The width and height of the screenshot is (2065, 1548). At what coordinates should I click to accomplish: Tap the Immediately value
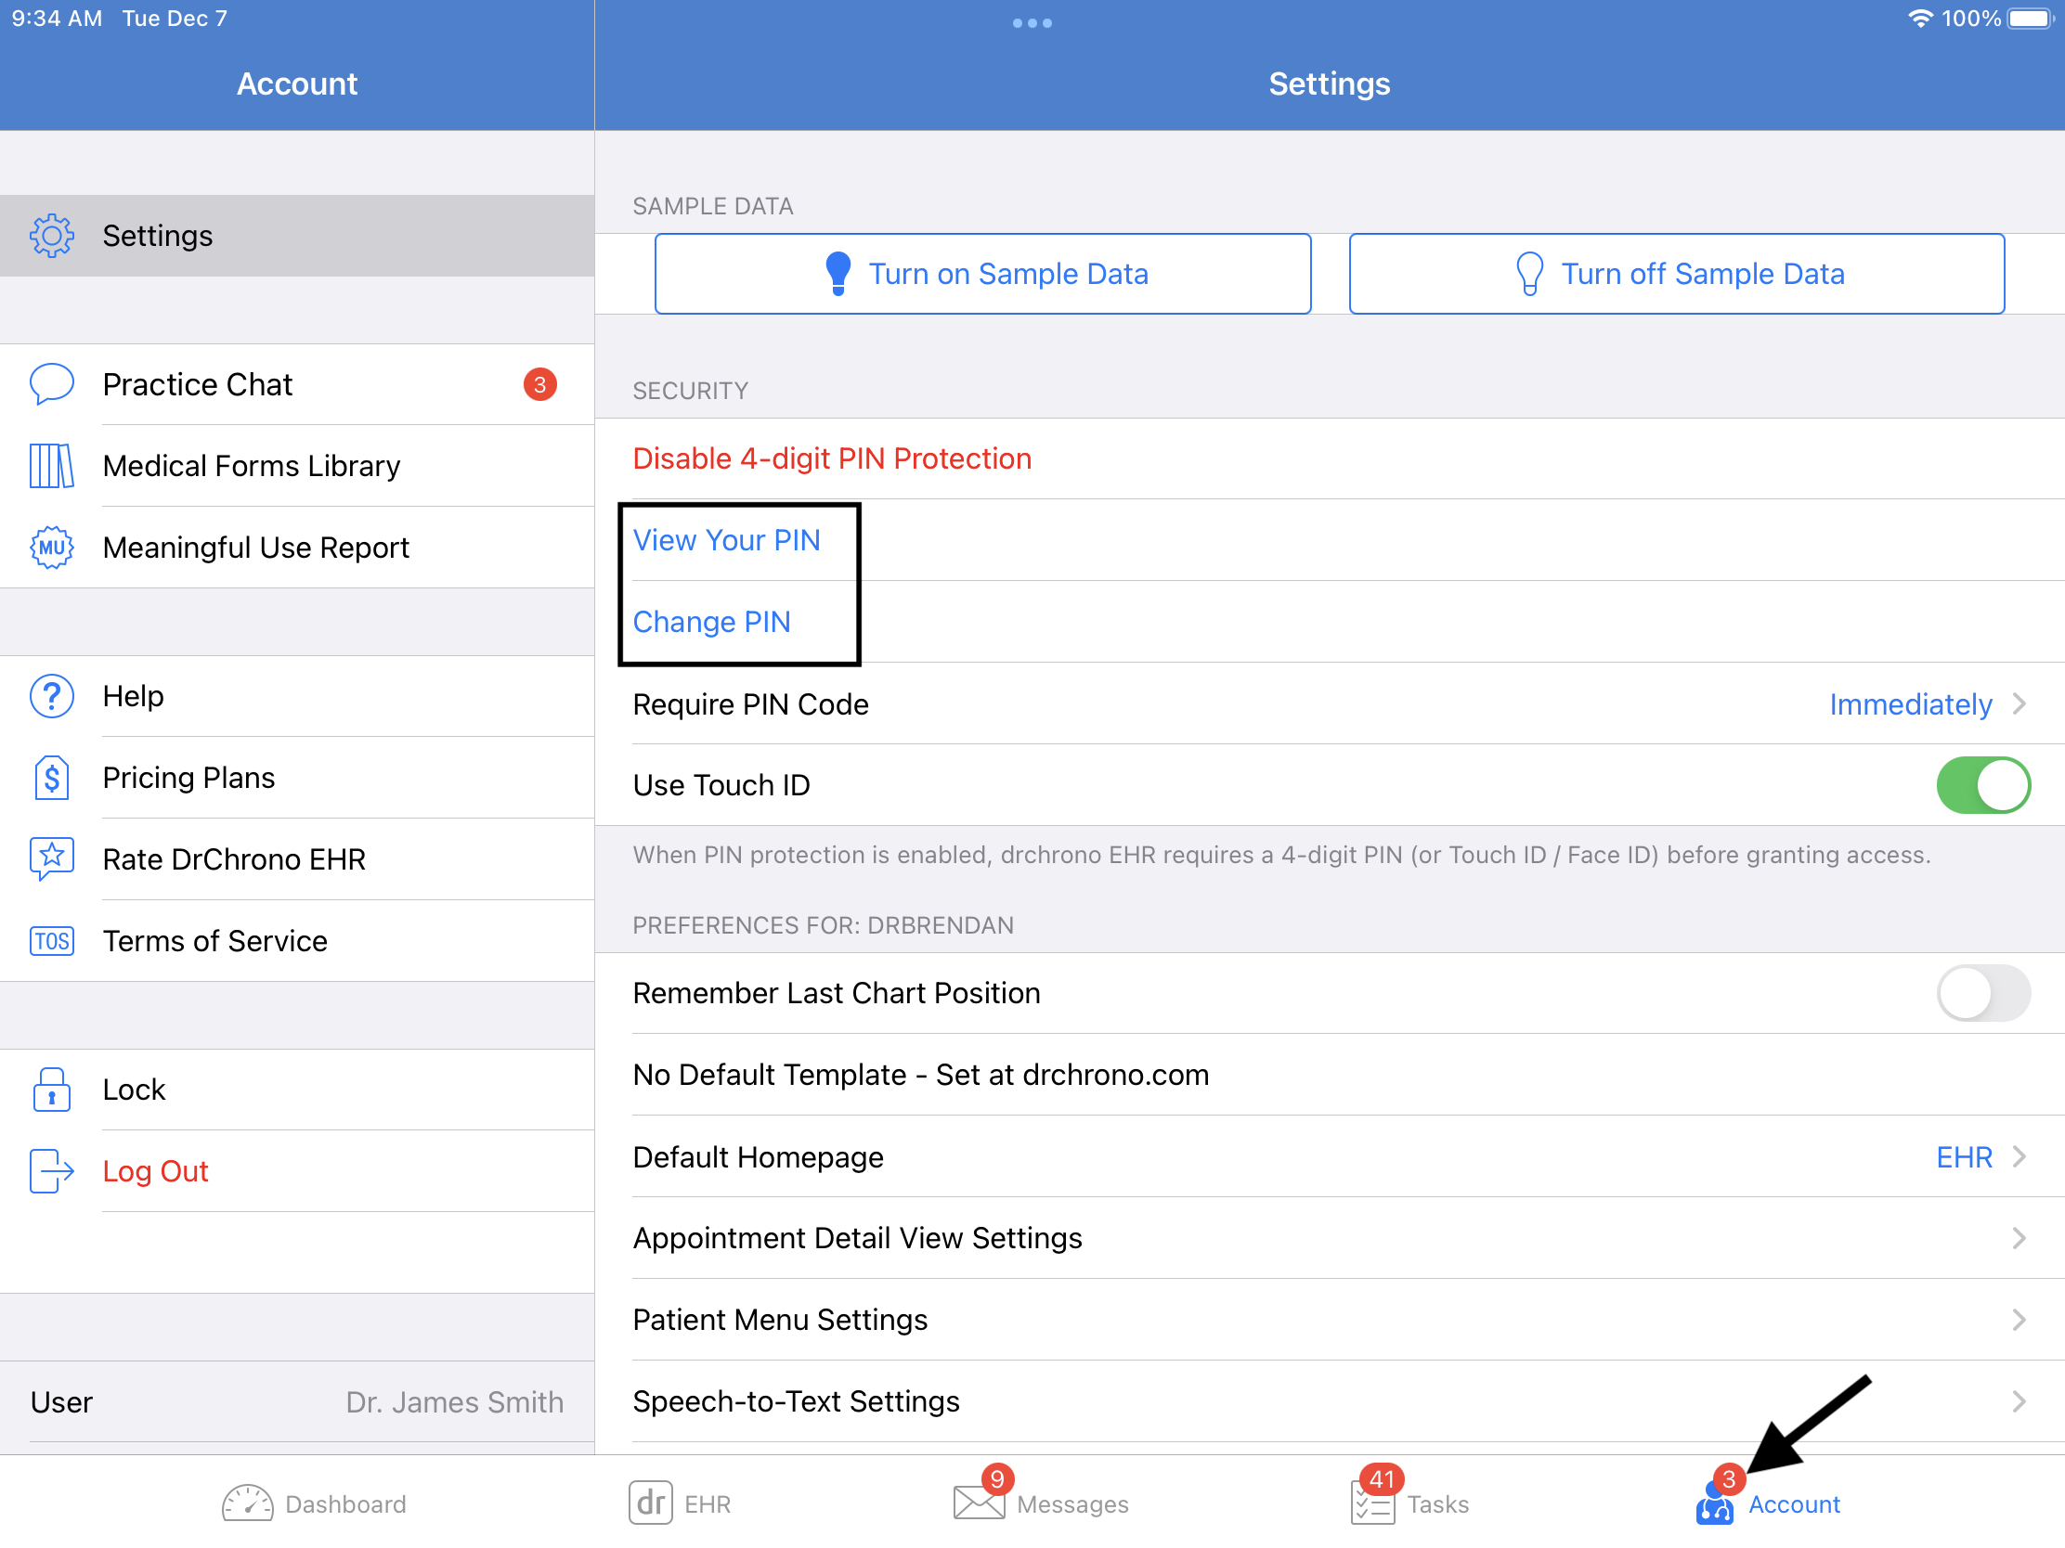point(1910,704)
